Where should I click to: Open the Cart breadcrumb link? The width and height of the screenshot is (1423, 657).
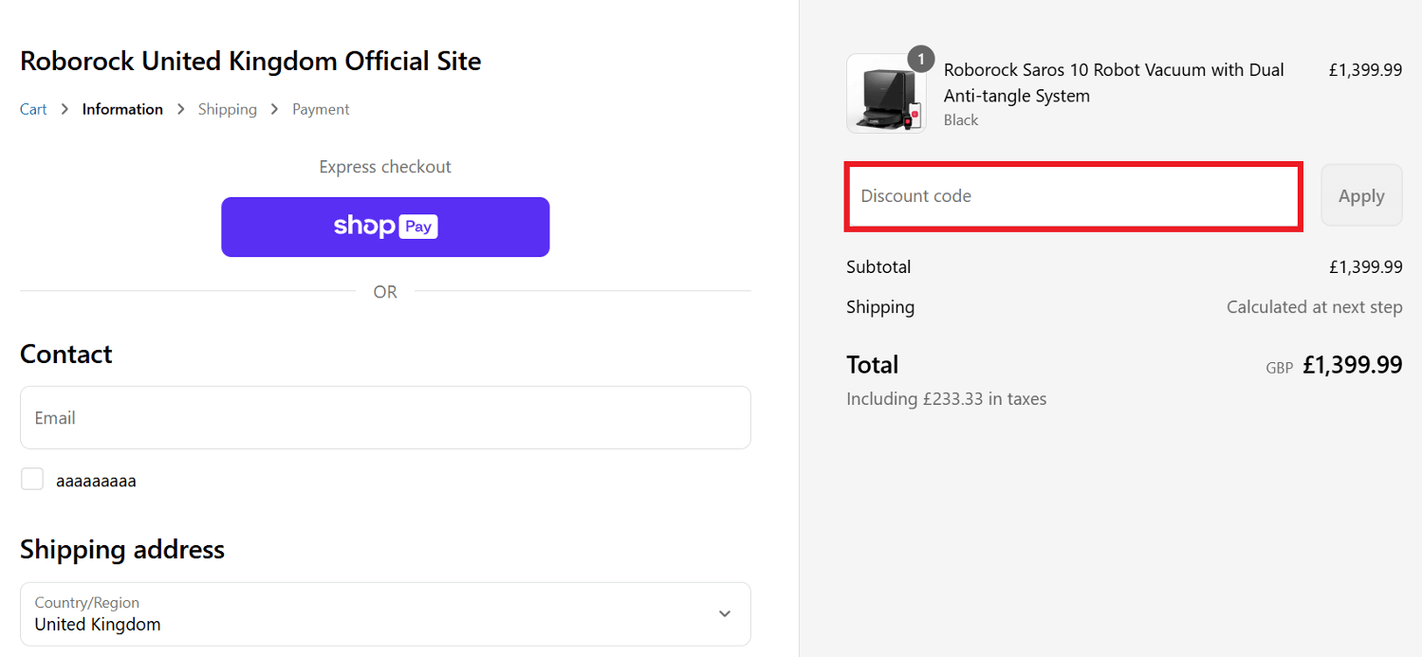(33, 109)
